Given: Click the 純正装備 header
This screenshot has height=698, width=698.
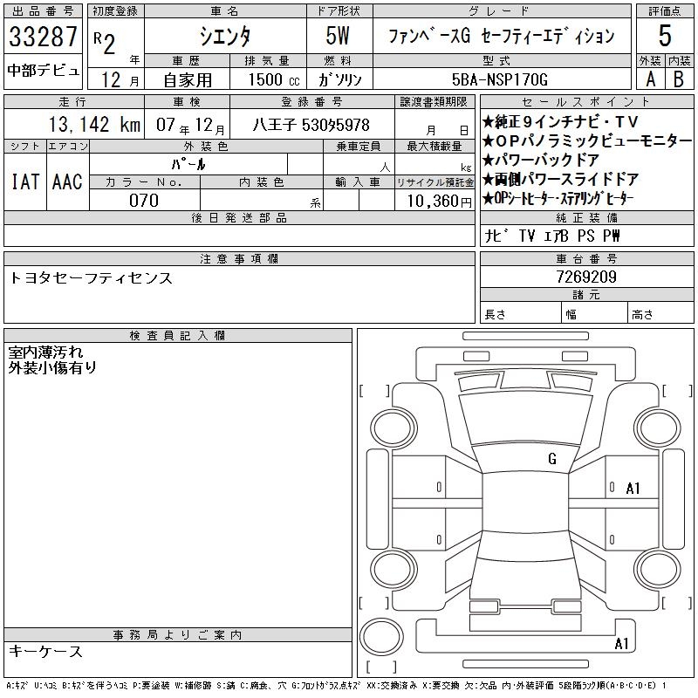Looking at the screenshot, I should pos(586,218).
